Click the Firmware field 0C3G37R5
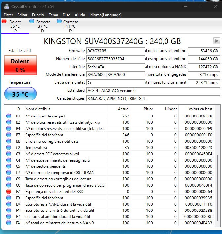Screen dimensions: 222x234 point(116,51)
